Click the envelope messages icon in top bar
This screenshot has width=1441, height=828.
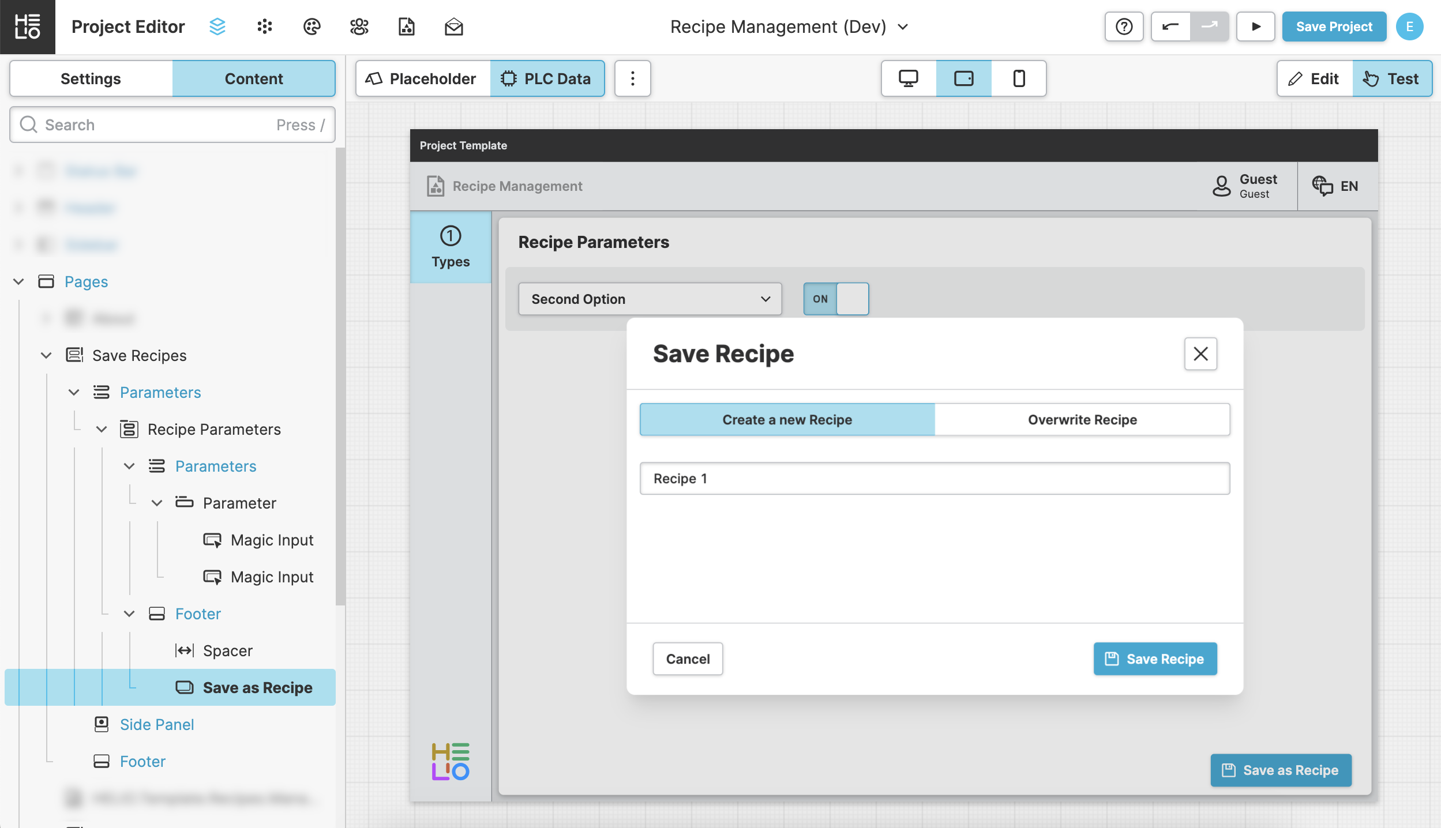pyautogui.click(x=453, y=27)
